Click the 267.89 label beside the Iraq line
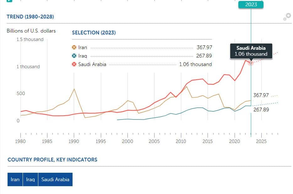Viewport: 293px width, 194px height. (261, 110)
